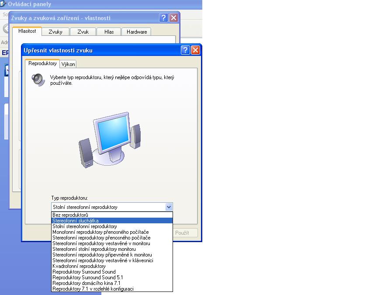Select Reproduktory domácího kina 7.1
Image resolution: width=367 pixels, height=295 pixels.
(112, 283)
